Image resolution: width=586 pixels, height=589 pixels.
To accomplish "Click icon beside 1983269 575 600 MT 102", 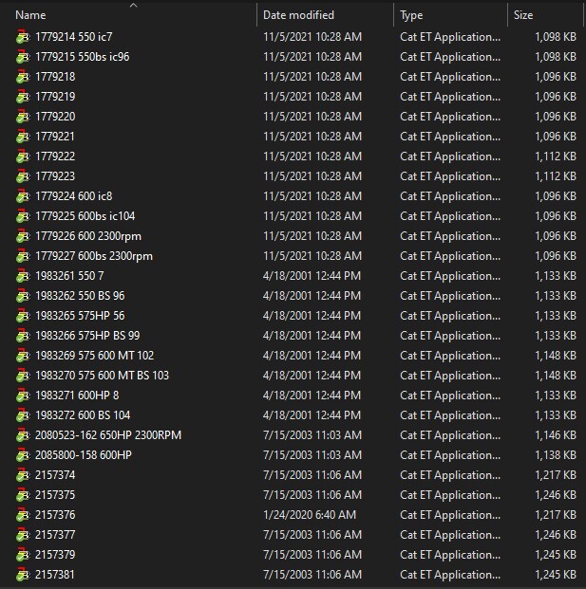I will 23,356.
